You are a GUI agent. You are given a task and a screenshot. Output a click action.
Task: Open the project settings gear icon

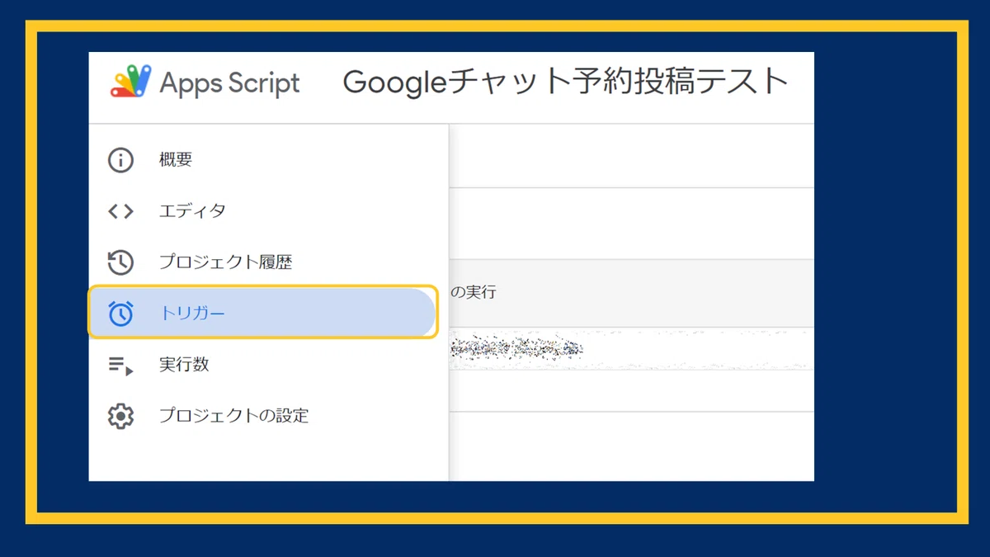pyautogui.click(x=120, y=416)
